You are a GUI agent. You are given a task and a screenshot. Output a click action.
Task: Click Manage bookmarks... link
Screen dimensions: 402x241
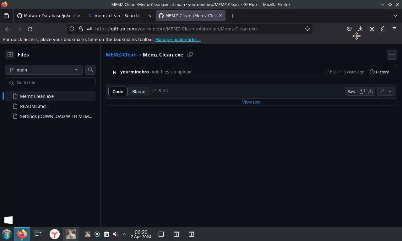click(x=178, y=40)
